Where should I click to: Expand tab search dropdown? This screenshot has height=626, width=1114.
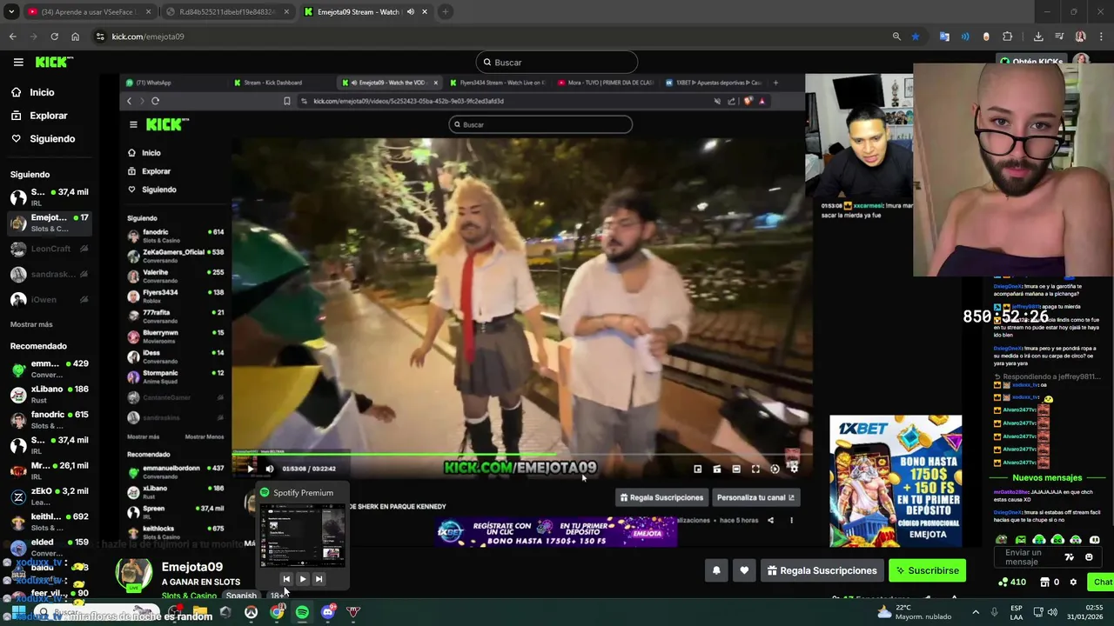coord(11,12)
